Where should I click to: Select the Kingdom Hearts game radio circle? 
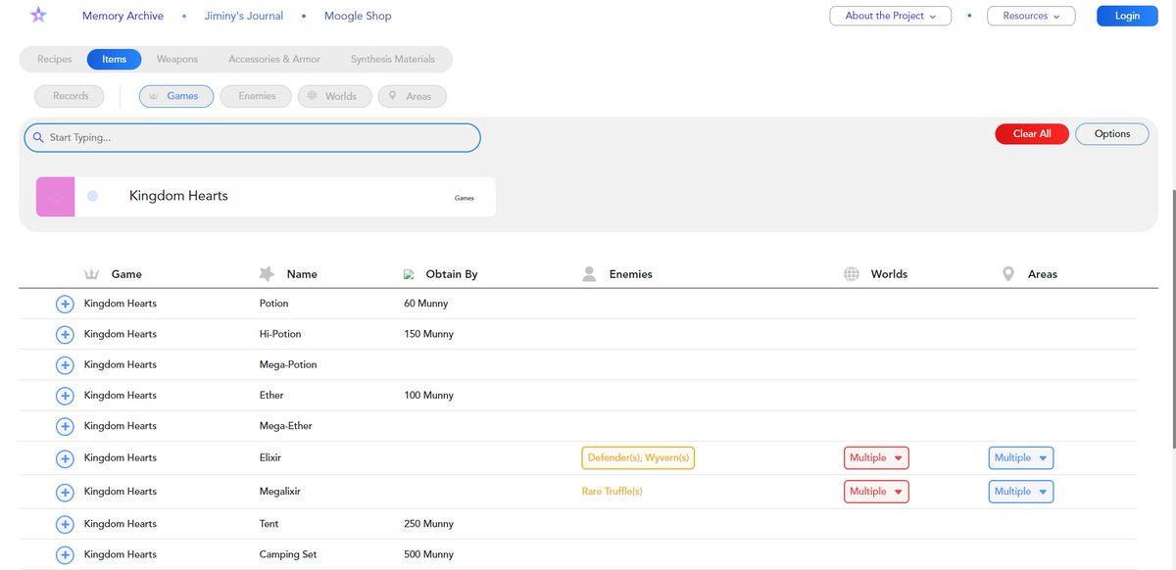(x=93, y=196)
